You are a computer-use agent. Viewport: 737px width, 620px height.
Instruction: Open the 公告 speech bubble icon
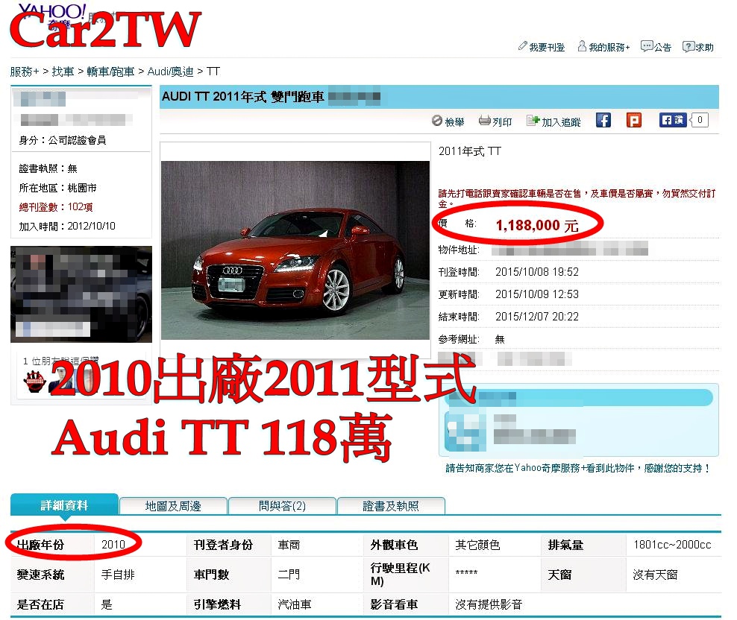(647, 46)
